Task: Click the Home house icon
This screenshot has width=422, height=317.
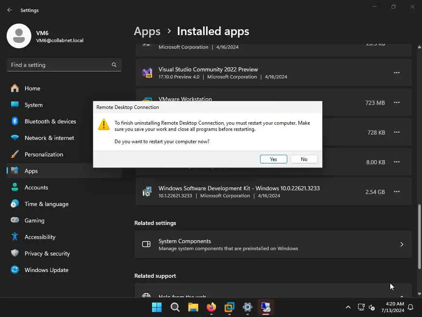Action: click(15, 88)
